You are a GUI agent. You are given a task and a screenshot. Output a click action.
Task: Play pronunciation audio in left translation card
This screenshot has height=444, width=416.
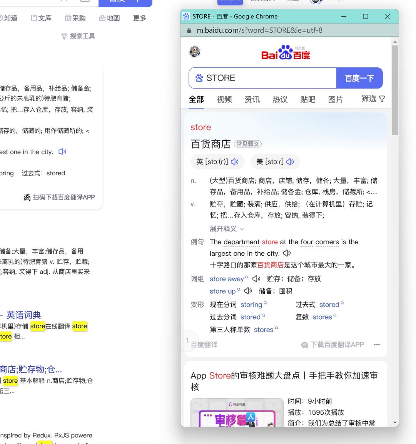tap(62, 152)
